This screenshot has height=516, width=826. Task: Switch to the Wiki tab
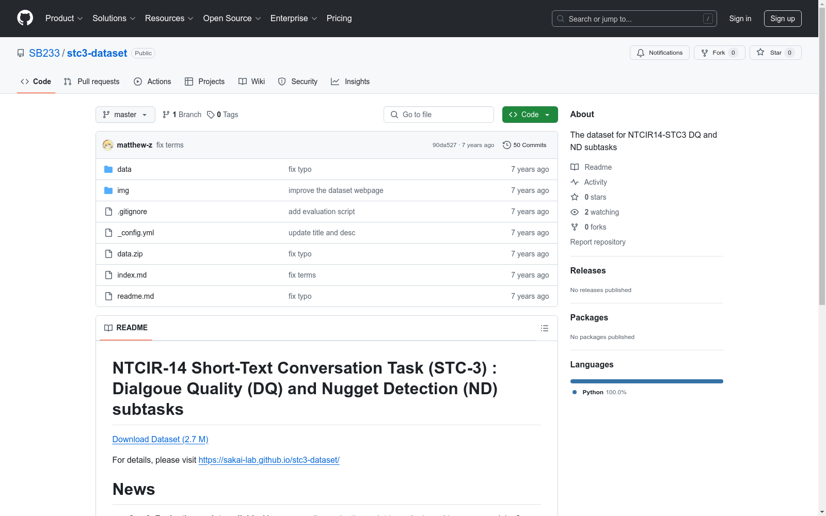[252, 82]
